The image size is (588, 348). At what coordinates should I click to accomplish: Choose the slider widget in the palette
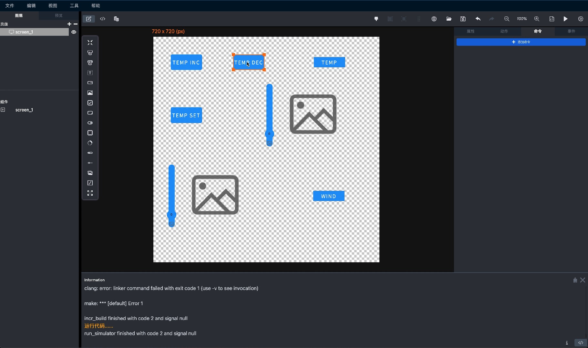pyautogui.click(x=90, y=163)
